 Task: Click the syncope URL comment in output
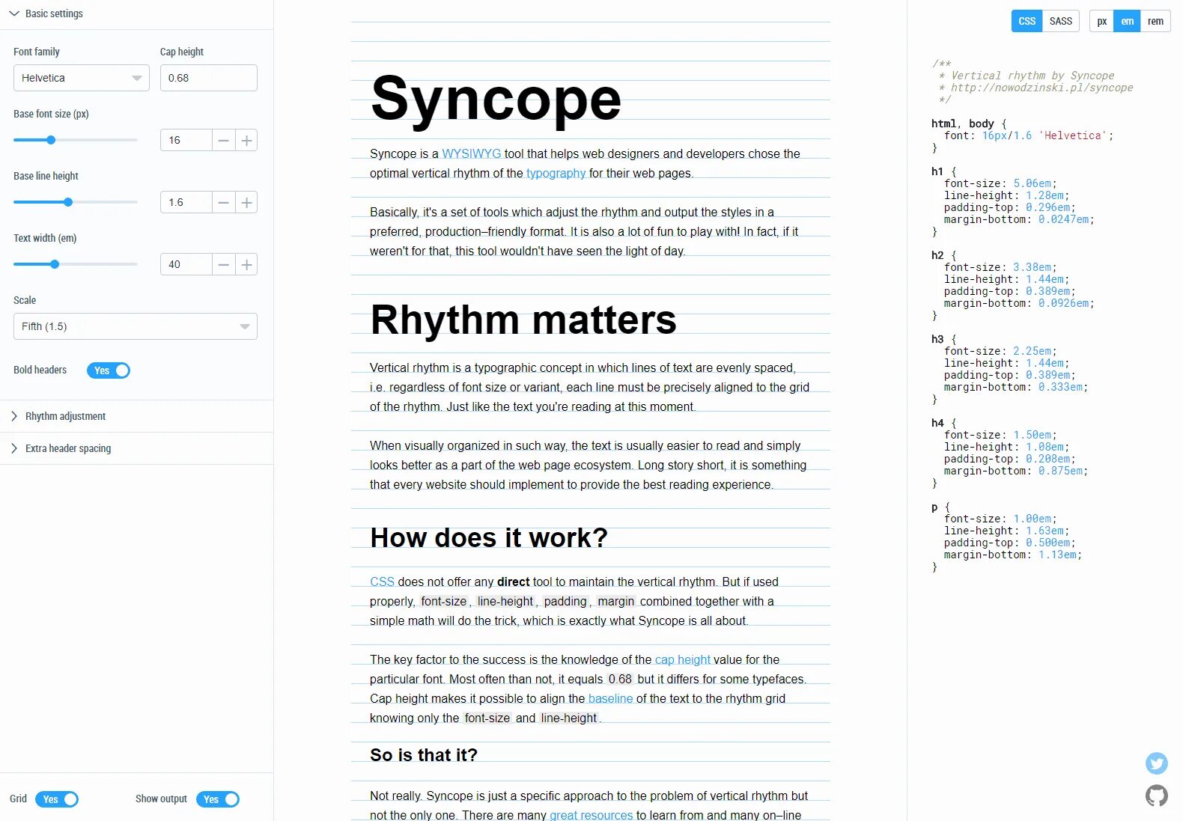click(x=1041, y=88)
